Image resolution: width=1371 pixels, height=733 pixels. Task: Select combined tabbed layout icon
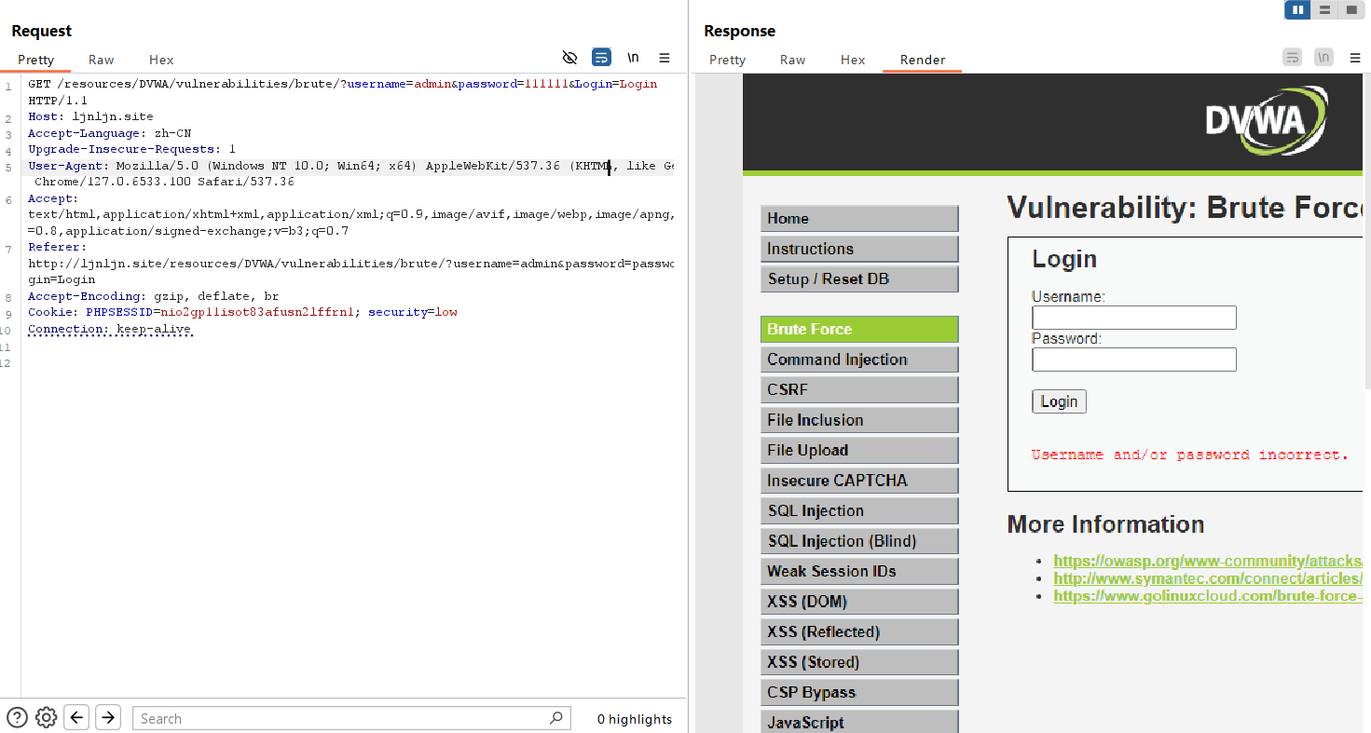pyautogui.click(x=1350, y=9)
